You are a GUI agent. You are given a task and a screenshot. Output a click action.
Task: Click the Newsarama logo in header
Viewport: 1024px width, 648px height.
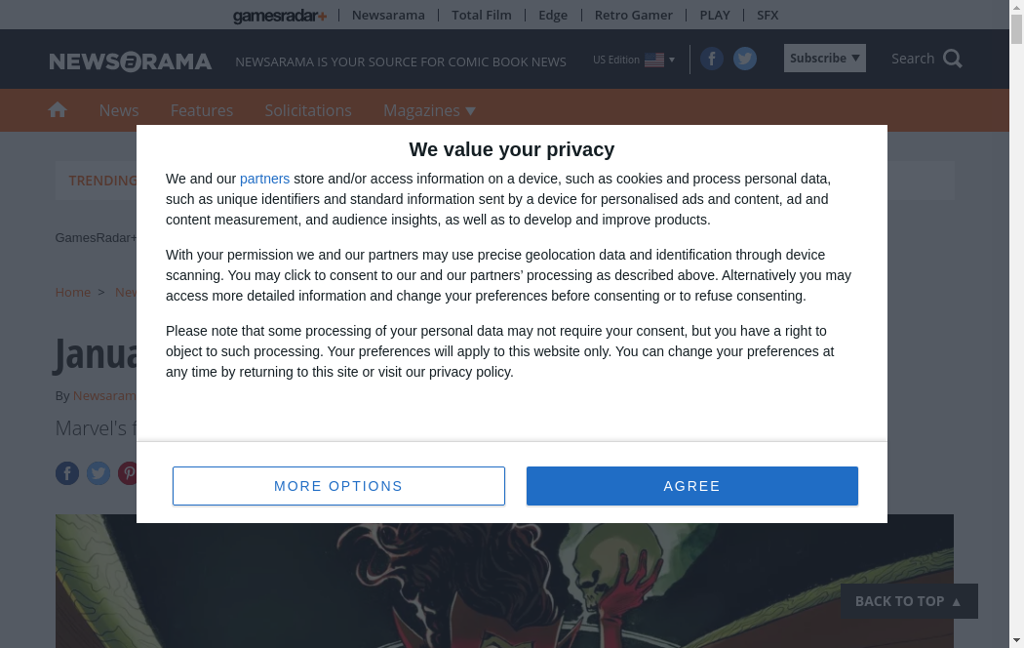(x=131, y=61)
